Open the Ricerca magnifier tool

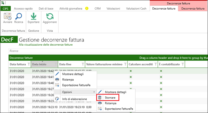[18, 16]
